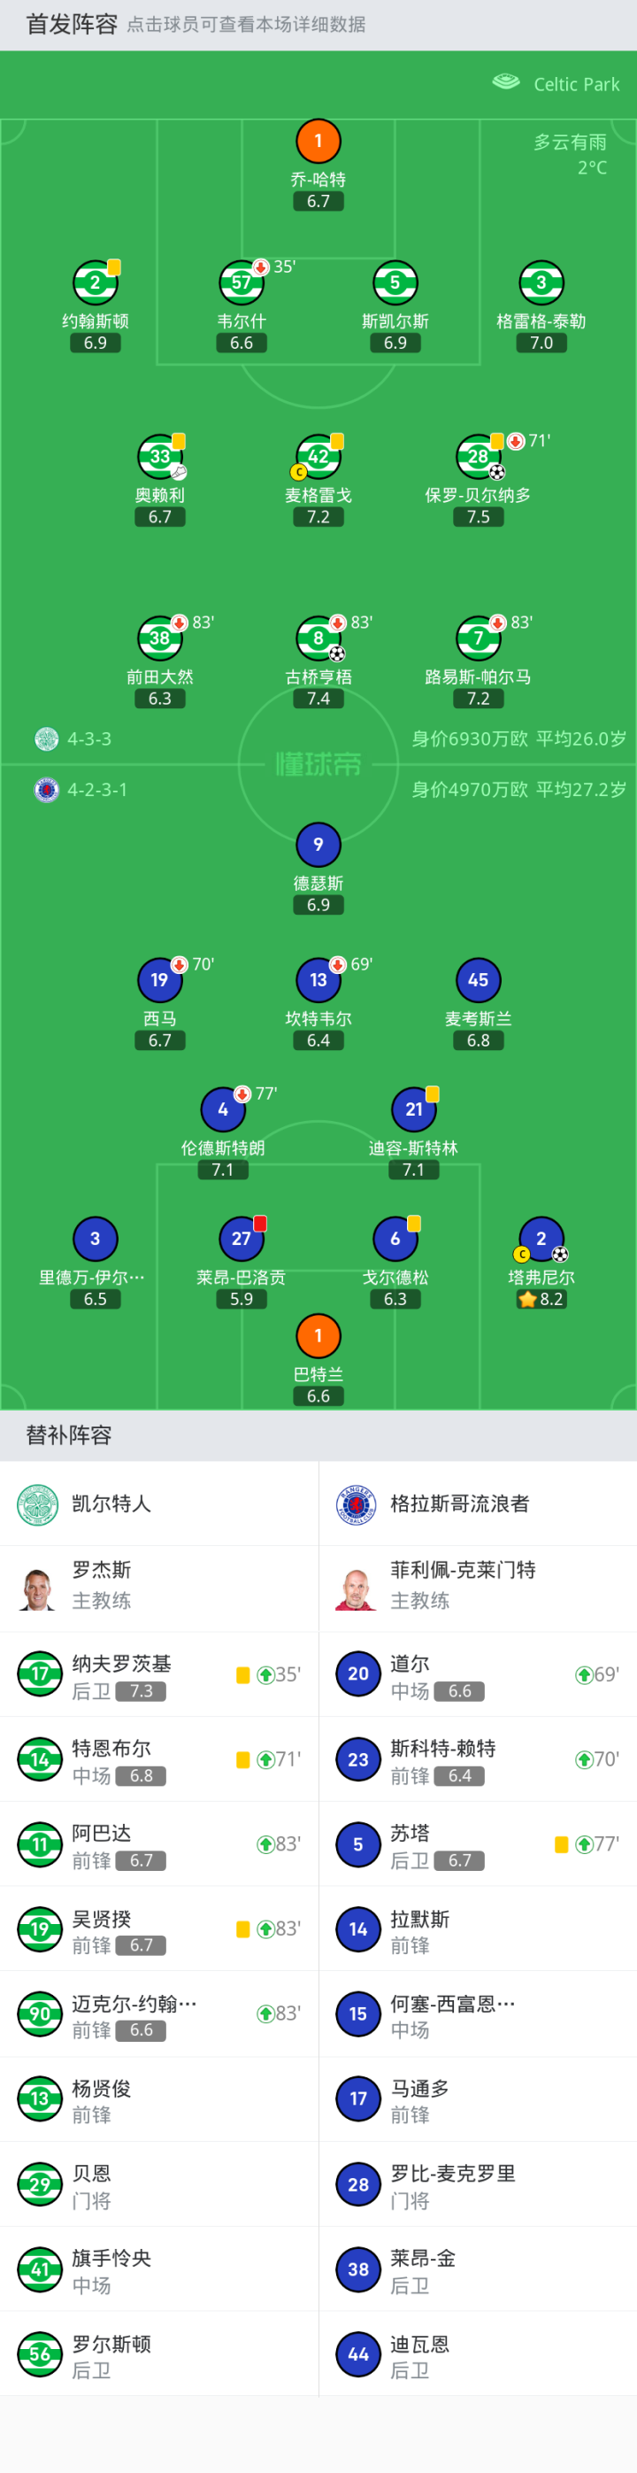Viewport: 637px width, 2473px height.
Task: Open player 保罗-贝尔纳多 number 28 icon
Action: pyautogui.click(x=478, y=457)
